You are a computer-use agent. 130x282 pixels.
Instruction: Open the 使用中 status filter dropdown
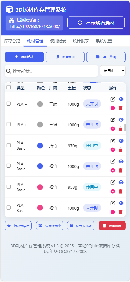click(x=113, y=71)
